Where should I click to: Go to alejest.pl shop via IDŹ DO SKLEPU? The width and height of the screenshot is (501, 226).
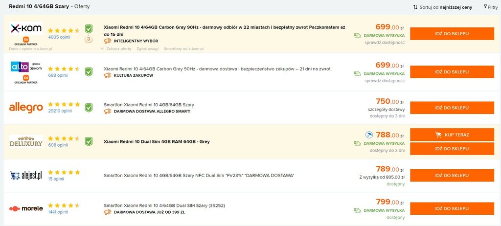pyautogui.click(x=452, y=176)
